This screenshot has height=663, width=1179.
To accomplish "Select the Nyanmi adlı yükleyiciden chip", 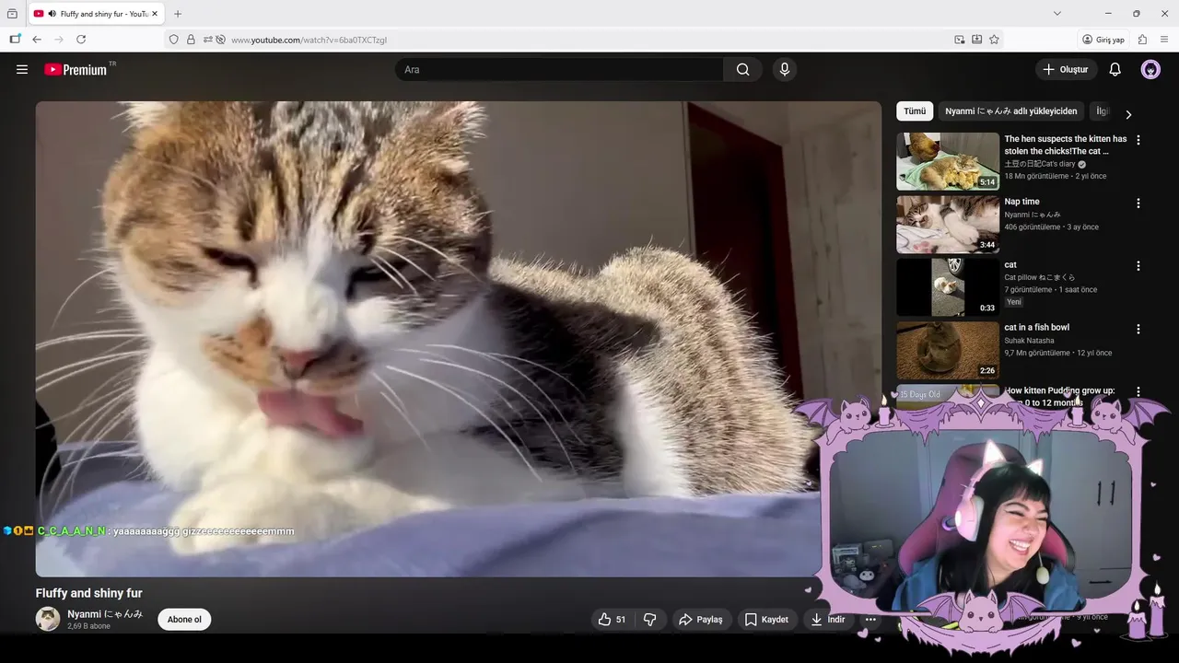I will 1010,111.
